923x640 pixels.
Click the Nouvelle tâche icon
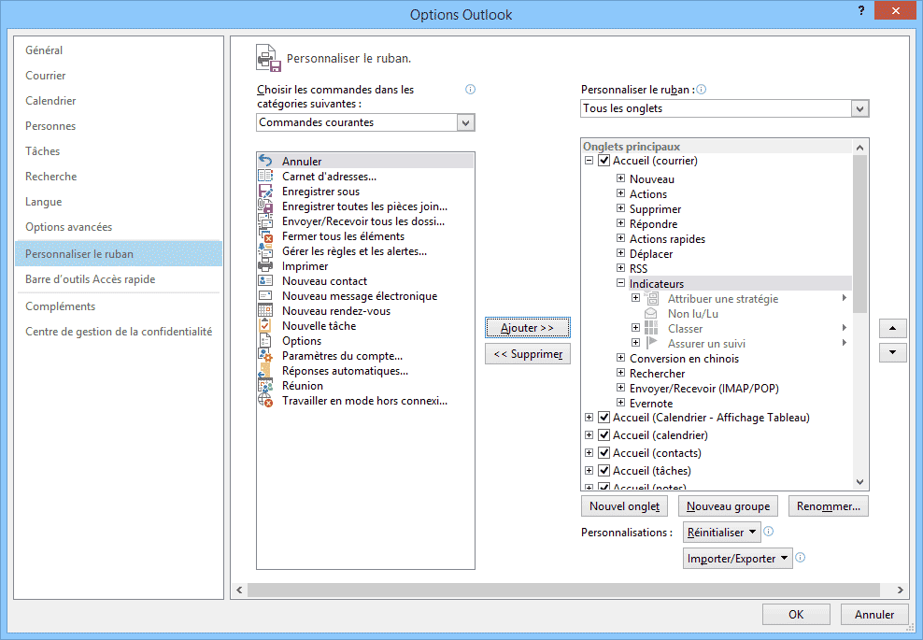click(265, 325)
